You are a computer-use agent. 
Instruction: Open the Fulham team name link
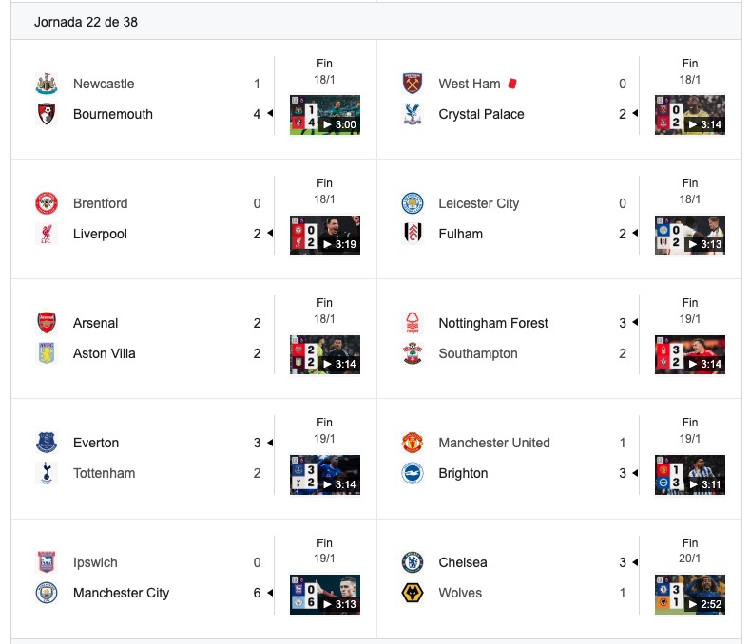[x=460, y=234]
